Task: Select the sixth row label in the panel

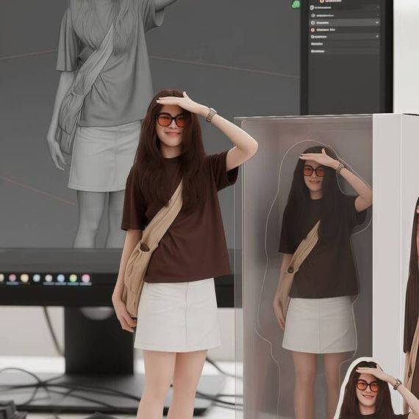Action: 317,44
